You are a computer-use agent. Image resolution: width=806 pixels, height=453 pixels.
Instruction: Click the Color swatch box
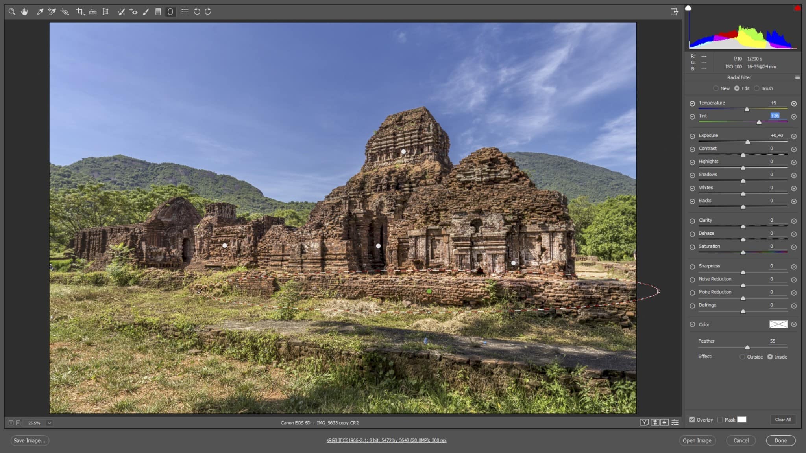coord(778,324)
